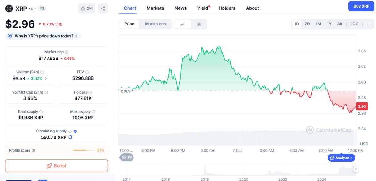
Task: Click the 2.989 opening price label
Action: coord(125,91)
